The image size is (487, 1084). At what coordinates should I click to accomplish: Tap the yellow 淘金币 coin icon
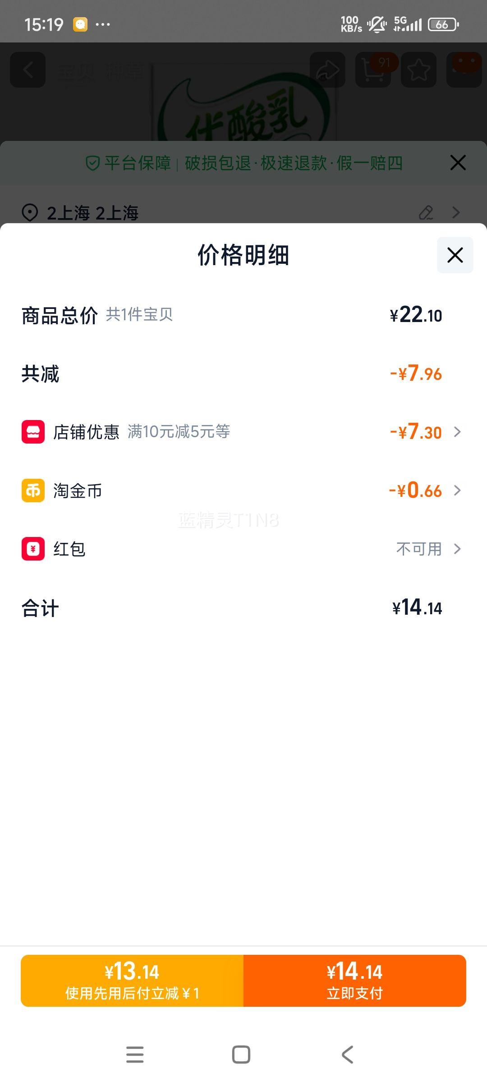(33, 491)
